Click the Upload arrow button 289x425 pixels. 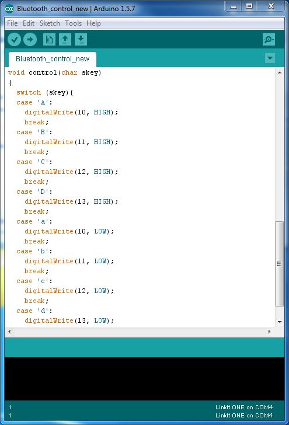30,40
